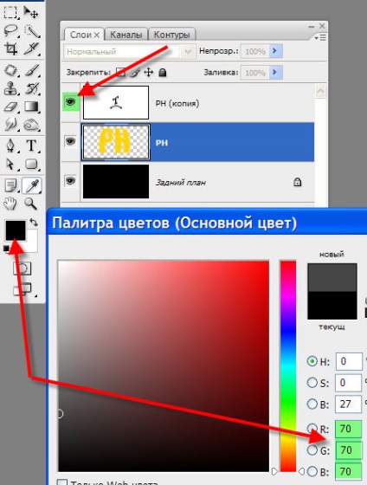Switch to the Каналы tab
Screen dimensions: 367x485
pos(126,35)
